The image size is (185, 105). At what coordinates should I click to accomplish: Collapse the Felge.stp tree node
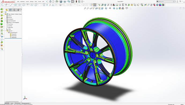pyautogui.click(x=5, y=31)
